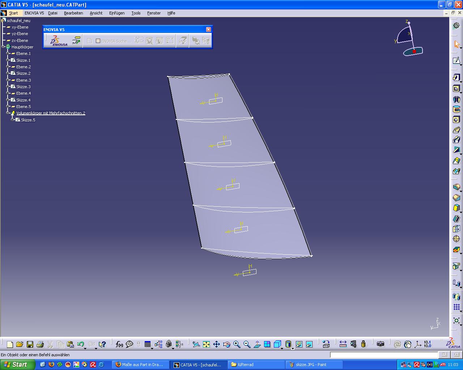Open the Measure Between tool

click(343, 344)
